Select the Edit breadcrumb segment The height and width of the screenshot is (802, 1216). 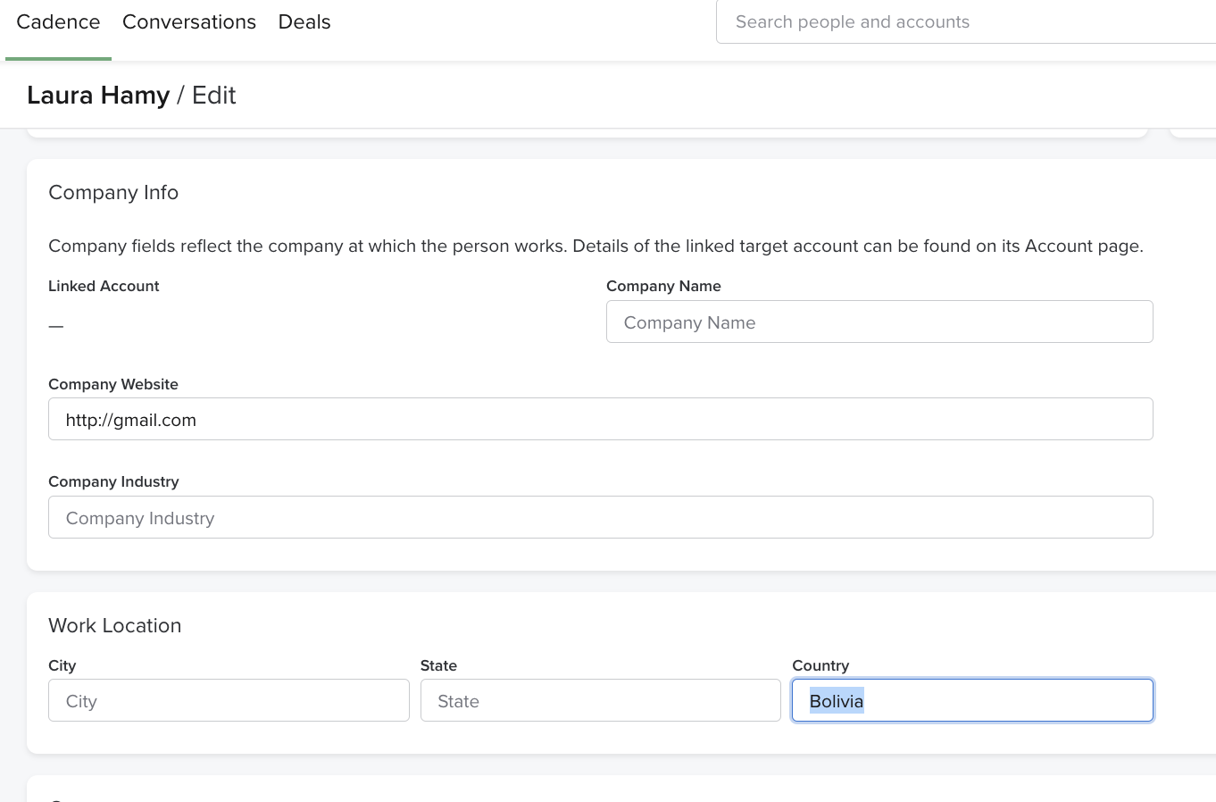click(x=213, y=95)
